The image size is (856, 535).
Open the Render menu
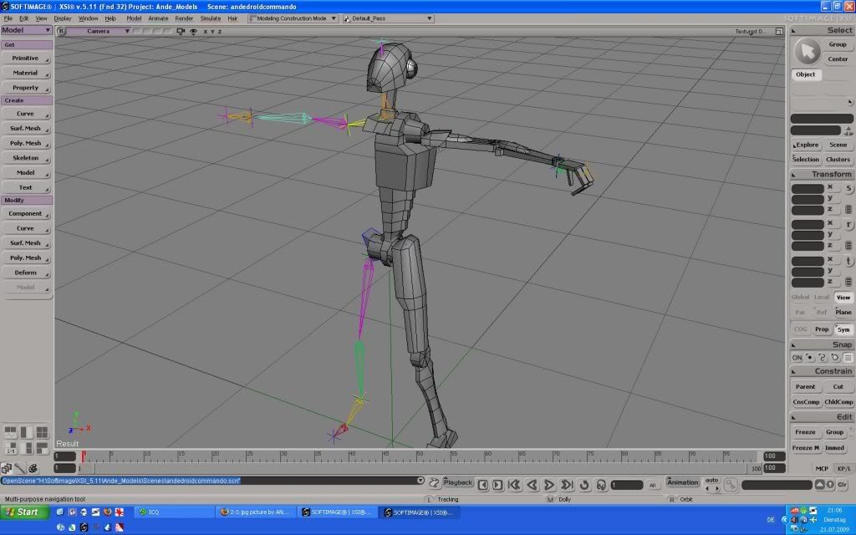pos(184,18)
